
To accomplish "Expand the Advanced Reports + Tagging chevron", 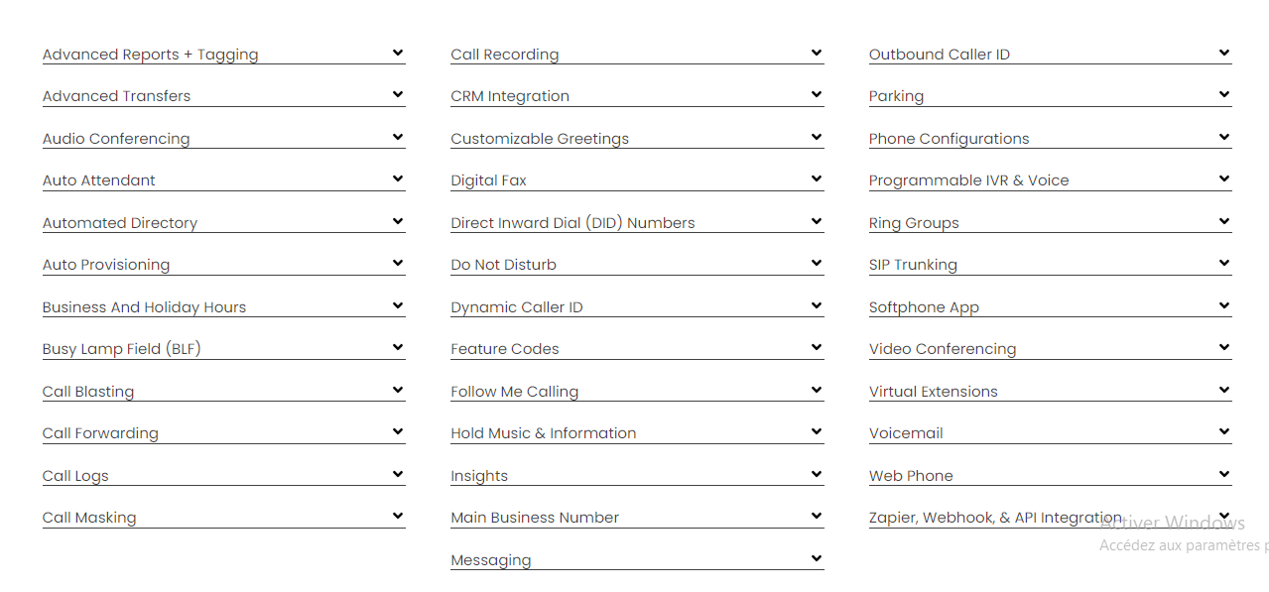I will coord(398,54).
